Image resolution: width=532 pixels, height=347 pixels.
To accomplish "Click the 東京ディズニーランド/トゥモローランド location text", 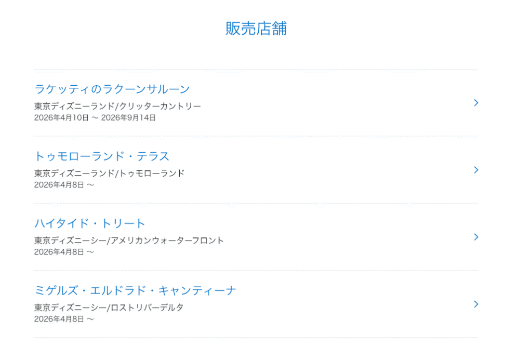I will (109, 173).
